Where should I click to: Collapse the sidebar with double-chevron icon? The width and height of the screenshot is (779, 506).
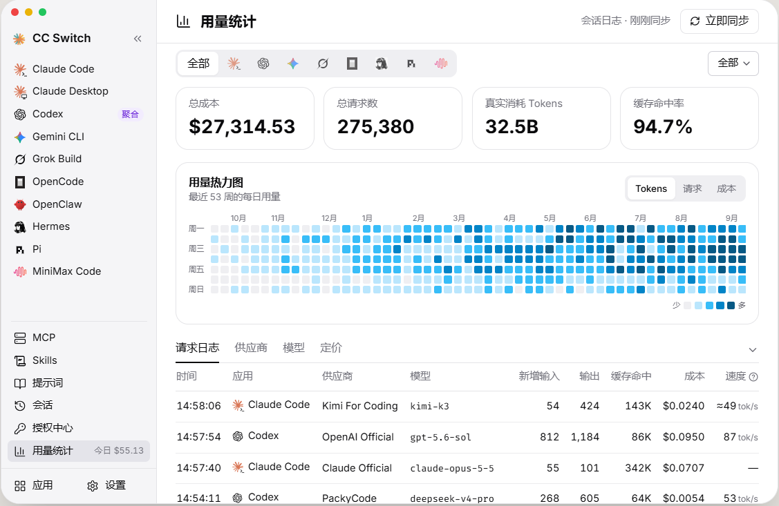click(138, 39)
